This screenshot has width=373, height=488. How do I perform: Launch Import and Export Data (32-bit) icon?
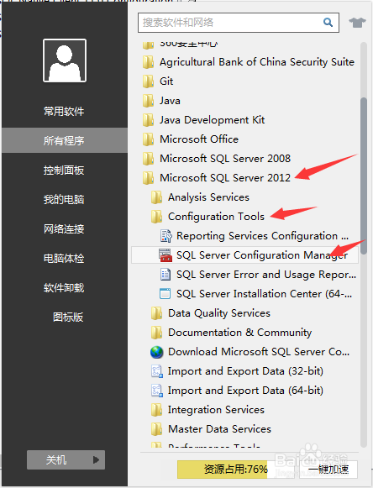pos(157,371)
